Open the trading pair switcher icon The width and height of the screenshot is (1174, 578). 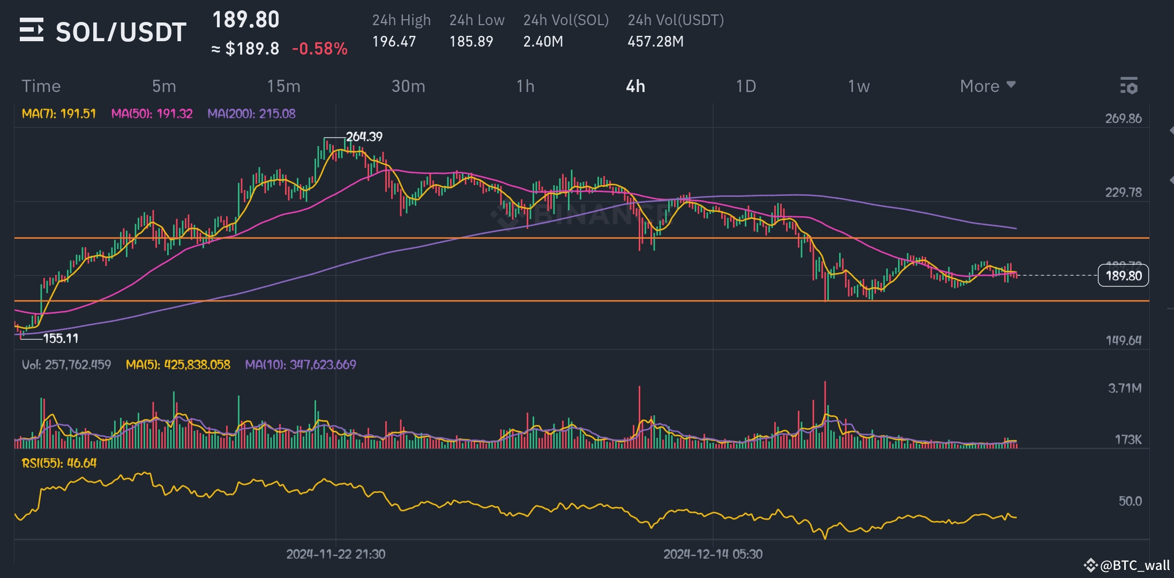[x=31, y=29]
